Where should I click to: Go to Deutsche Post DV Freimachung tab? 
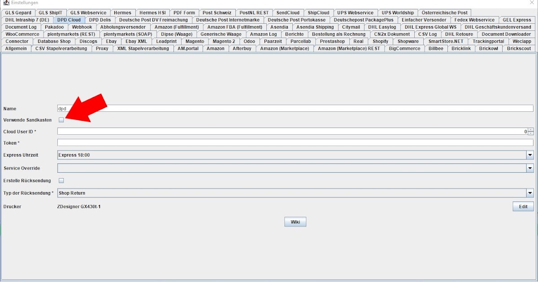point(154,20)
